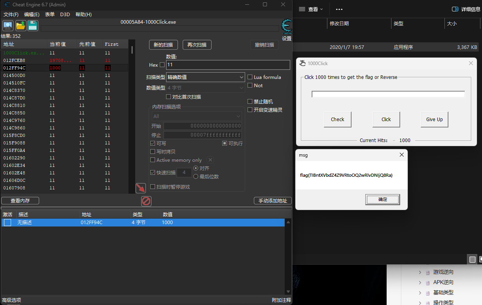Click the 再次扫描 button
This screenshot has width=482, height=305.
(x=197, y=45)
